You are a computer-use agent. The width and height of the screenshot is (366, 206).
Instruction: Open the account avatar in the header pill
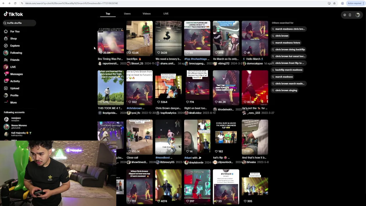point(358,15)
